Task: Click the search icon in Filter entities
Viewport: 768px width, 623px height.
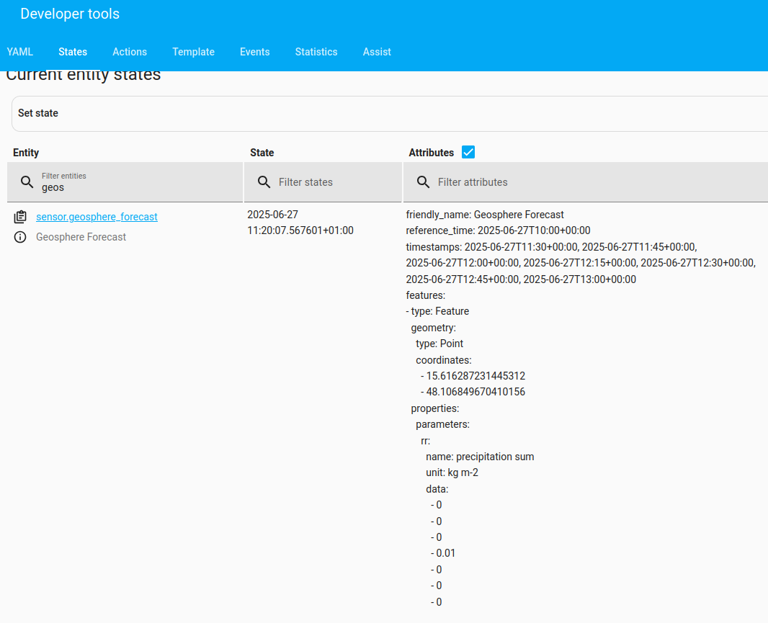Action: [x=27, y=182]
